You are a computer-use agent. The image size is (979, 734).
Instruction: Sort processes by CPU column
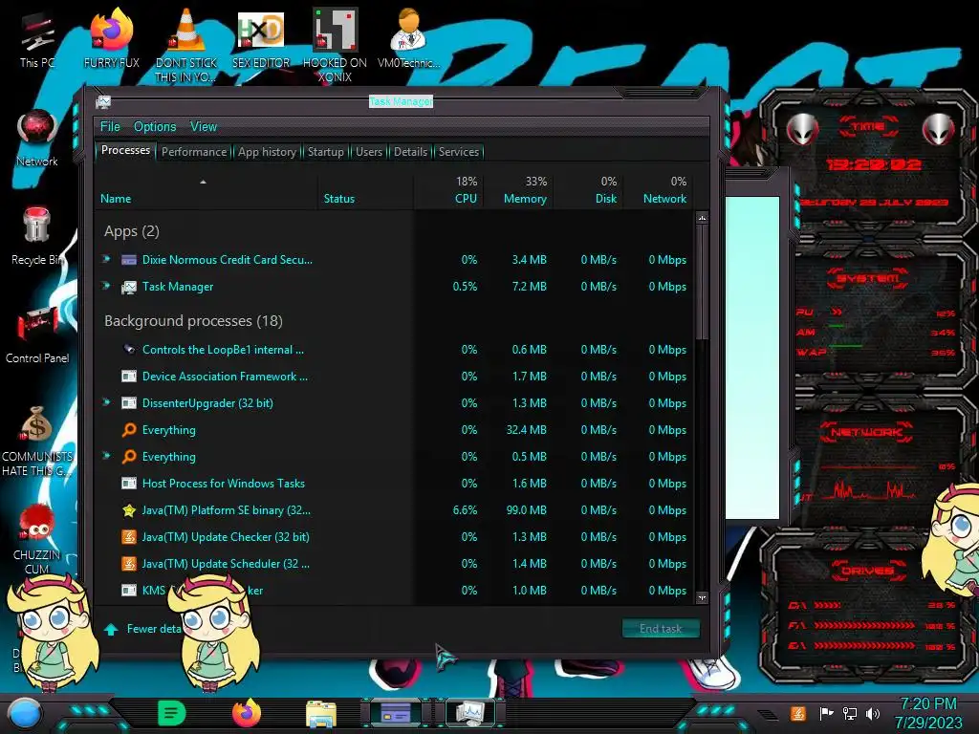448,190
